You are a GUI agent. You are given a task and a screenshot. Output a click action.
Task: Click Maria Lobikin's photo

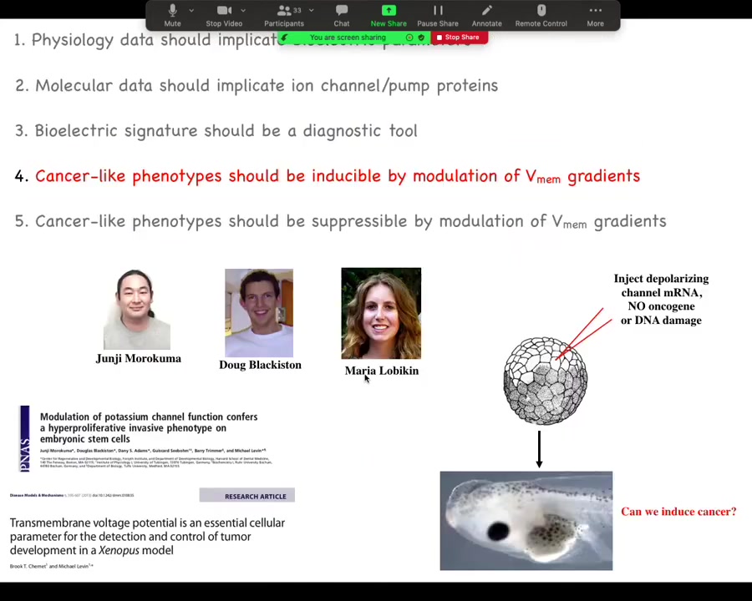(381, 313)
